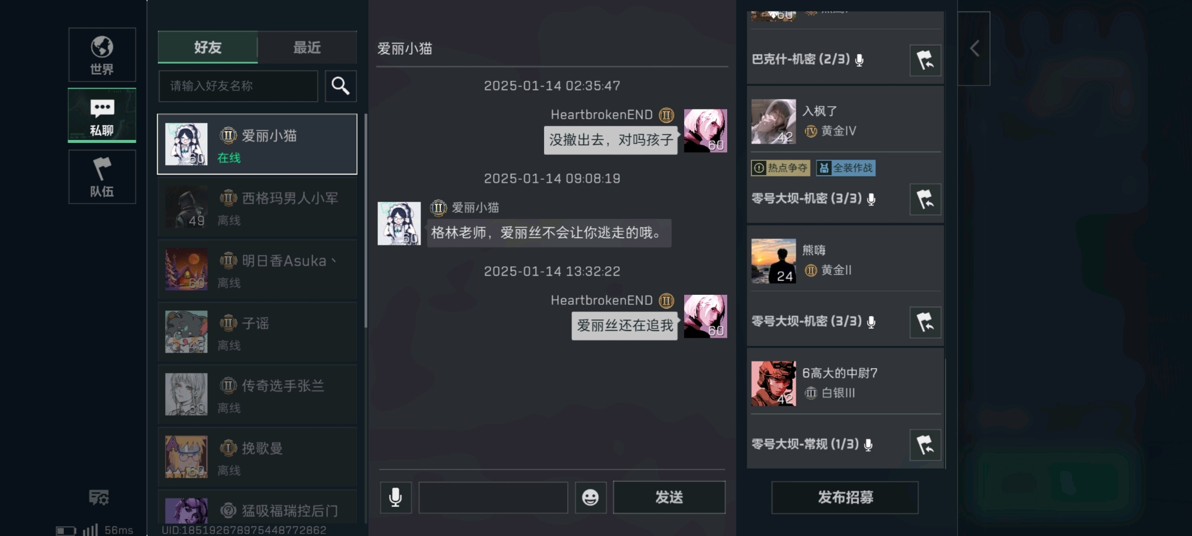The width and height of the screenshot is (1192, 536).
Task: Switch to the 最近 recent tab
Action: pyautogui.click(x=307, y=47)
